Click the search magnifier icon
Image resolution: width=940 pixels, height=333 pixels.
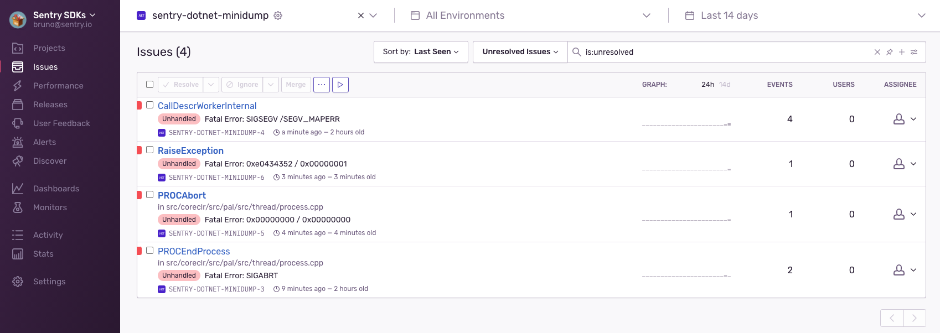pyautogui.click(x=576, y=52)
